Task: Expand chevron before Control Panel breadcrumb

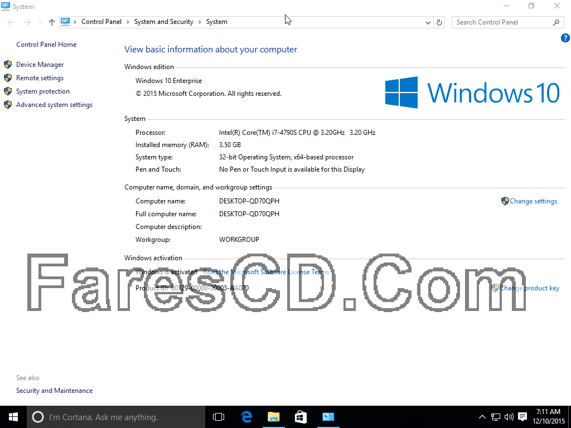Action: click(x=75, y=22)
